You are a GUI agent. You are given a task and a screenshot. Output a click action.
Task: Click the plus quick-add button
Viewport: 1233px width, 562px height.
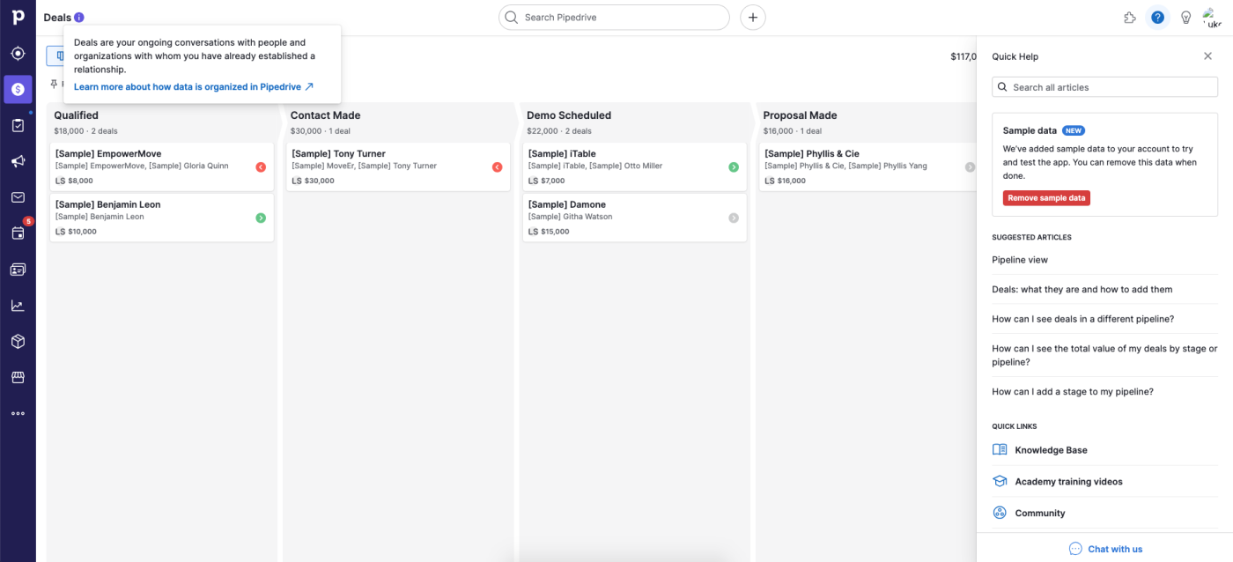pyautogui.click(x=753, y=18)
